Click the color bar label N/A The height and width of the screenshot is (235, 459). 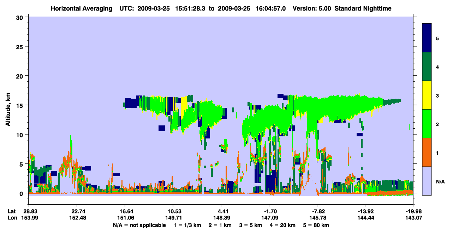tap(440, 182)
